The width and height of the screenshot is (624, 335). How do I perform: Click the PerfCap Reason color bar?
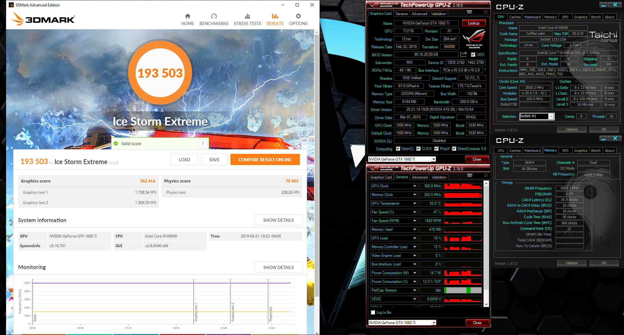pos(463,290)
